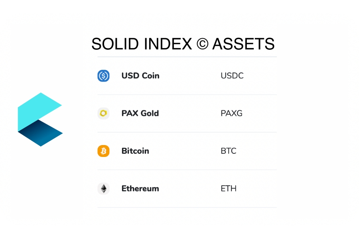The width and height of the screenshot is (359, 239).
Task: Click the PAX Gold yellow ring icon
Action: pyautogui.click(x=103, y=114)
